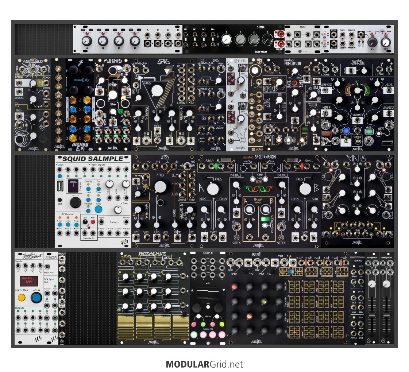Click the Quality button on Squid Salmple
Image resolution: width=409 pixels, height=372 pixels.
(x=88, y=189)
